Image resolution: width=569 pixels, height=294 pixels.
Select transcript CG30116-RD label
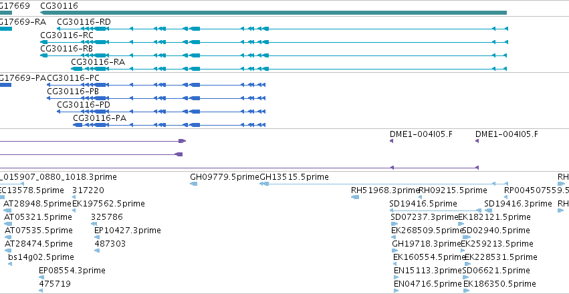pyautogui.click(x=84, y=22)
